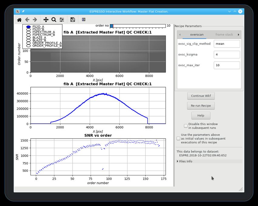Click the X application icon in title bar
The image size is (258, 206).
pos(18,11)
